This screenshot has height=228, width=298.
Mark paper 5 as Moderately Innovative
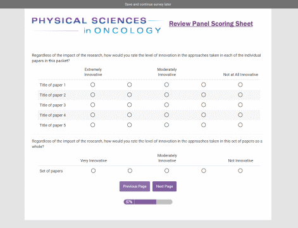pos(166,125)
